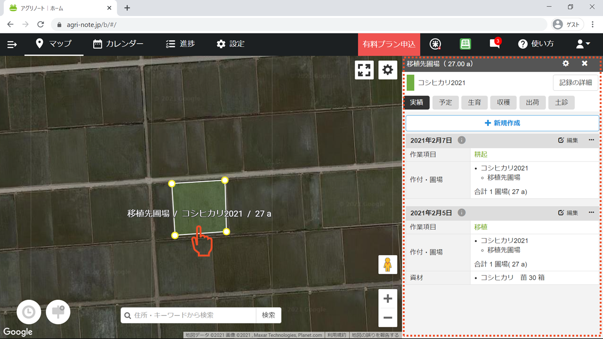Open the マップ tab
Screen dimensions: 603x339
click(x=54, y=44)
